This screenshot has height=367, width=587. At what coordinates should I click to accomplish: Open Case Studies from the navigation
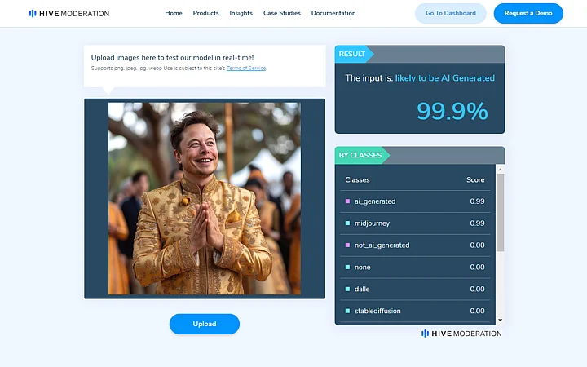[282, 13]
